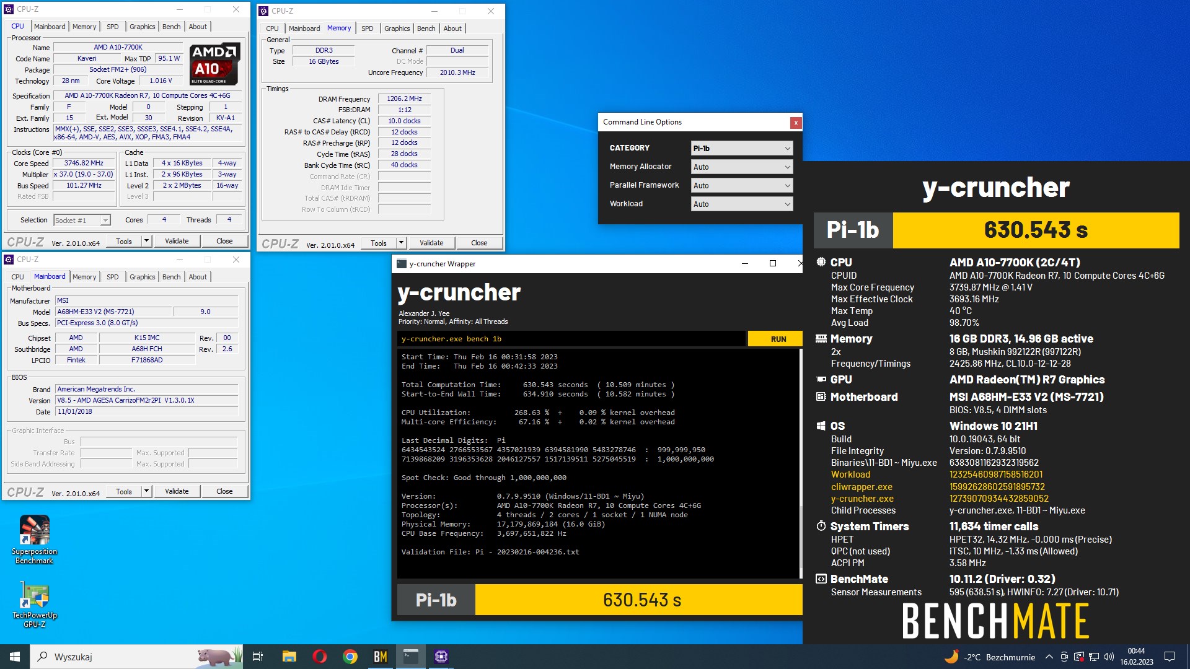Viewport: 1190px width, 669px height.
Task: Switch to y-cruncher console taskbar icon
Action: point(411,657)
